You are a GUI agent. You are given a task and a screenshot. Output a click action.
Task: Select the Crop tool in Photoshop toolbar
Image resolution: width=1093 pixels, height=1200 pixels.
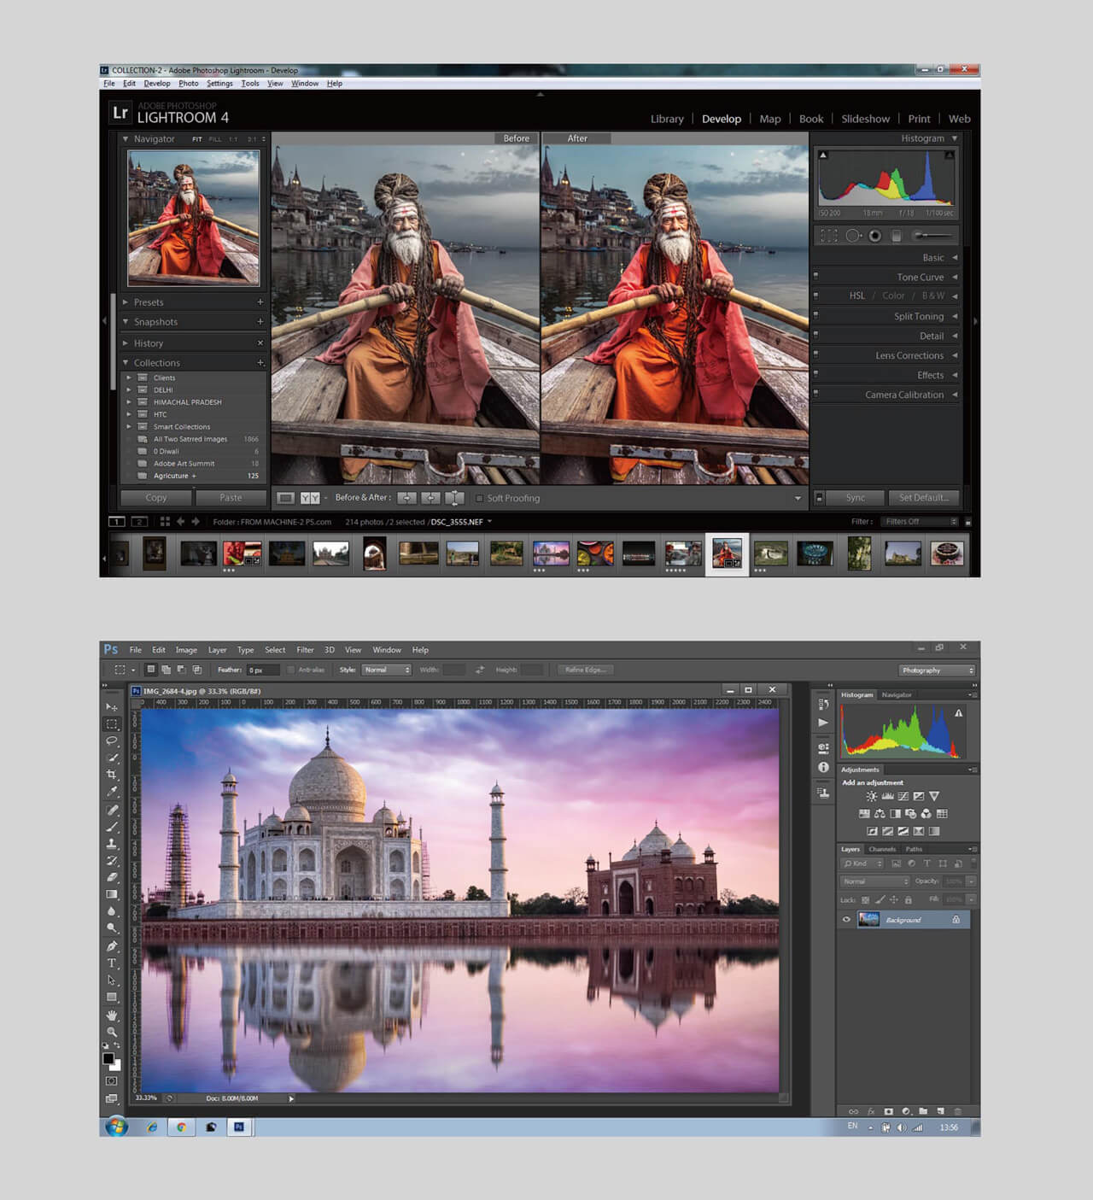pyautogui.click(x=112, y=775)
